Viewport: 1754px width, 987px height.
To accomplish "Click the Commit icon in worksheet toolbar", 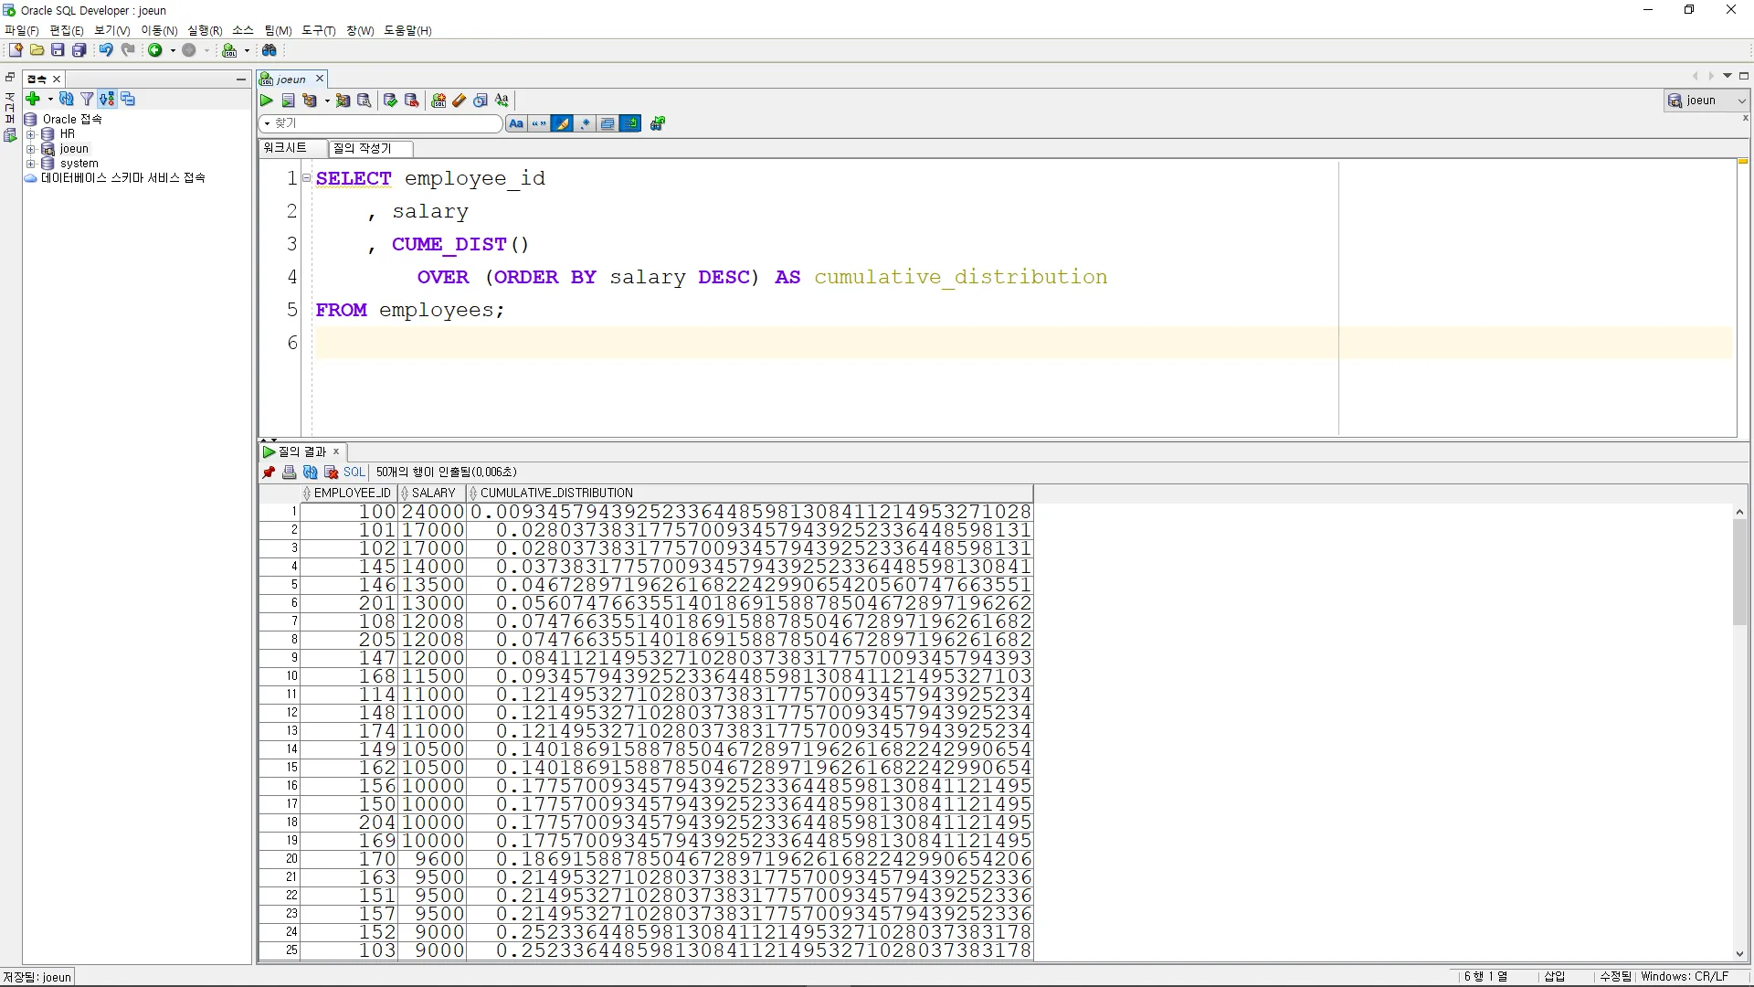I will (x=391, y=101).
